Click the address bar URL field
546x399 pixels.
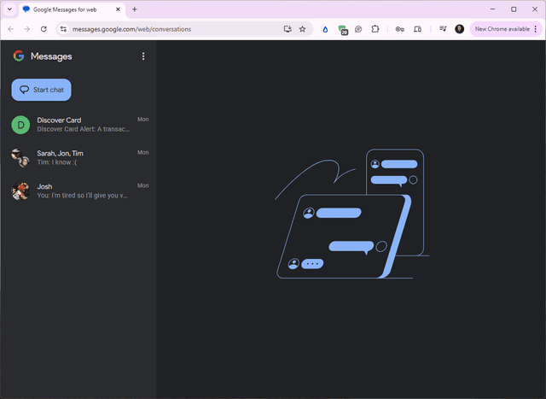[171, 28]
